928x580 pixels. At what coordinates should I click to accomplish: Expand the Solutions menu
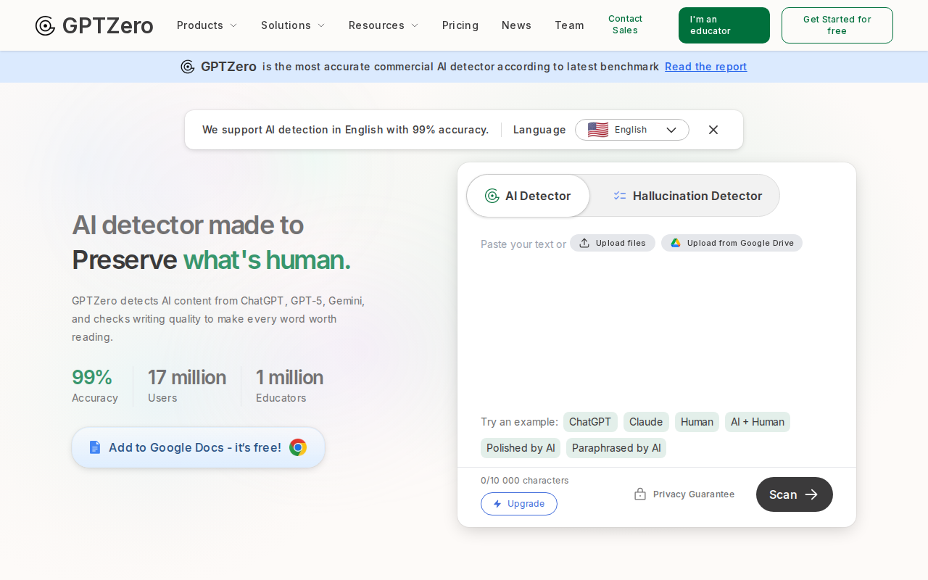point(293,25)
